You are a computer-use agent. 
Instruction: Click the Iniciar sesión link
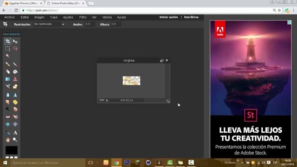(x=168, y=17)
